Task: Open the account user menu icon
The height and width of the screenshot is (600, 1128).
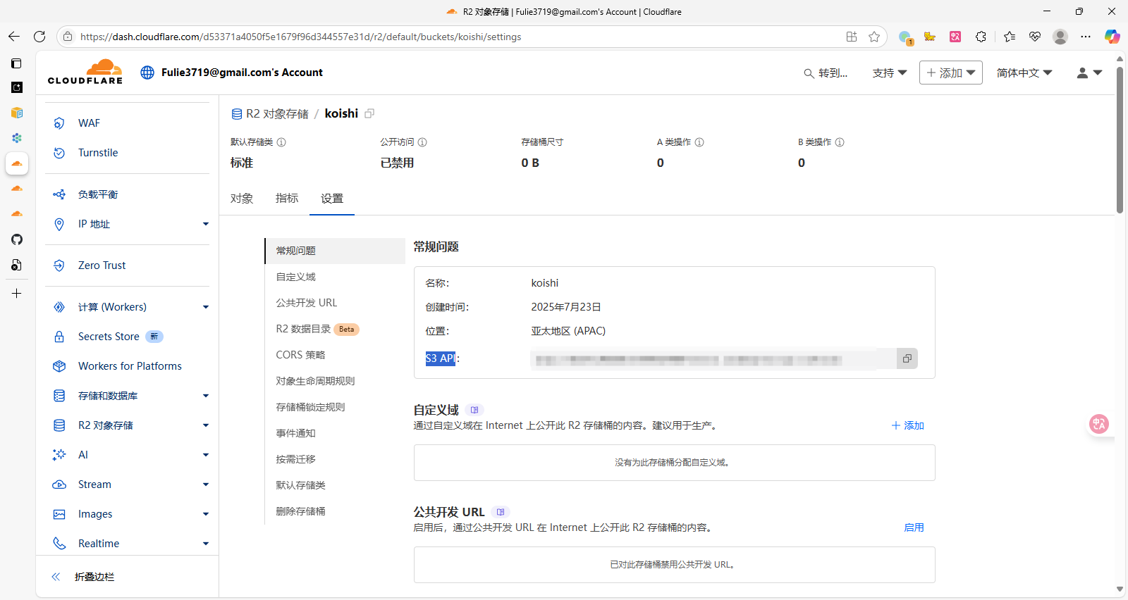Action: (x=1089, y=73)
